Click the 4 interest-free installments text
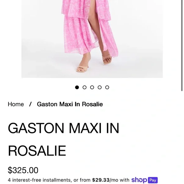The height and width of the screenshot is (184, 184). pos(39,180)
